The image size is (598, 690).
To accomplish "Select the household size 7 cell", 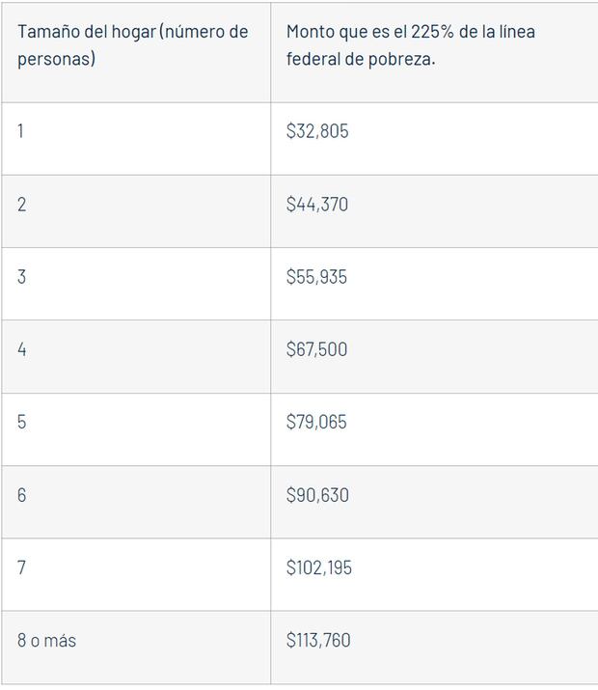I will (x=21, y=567).
